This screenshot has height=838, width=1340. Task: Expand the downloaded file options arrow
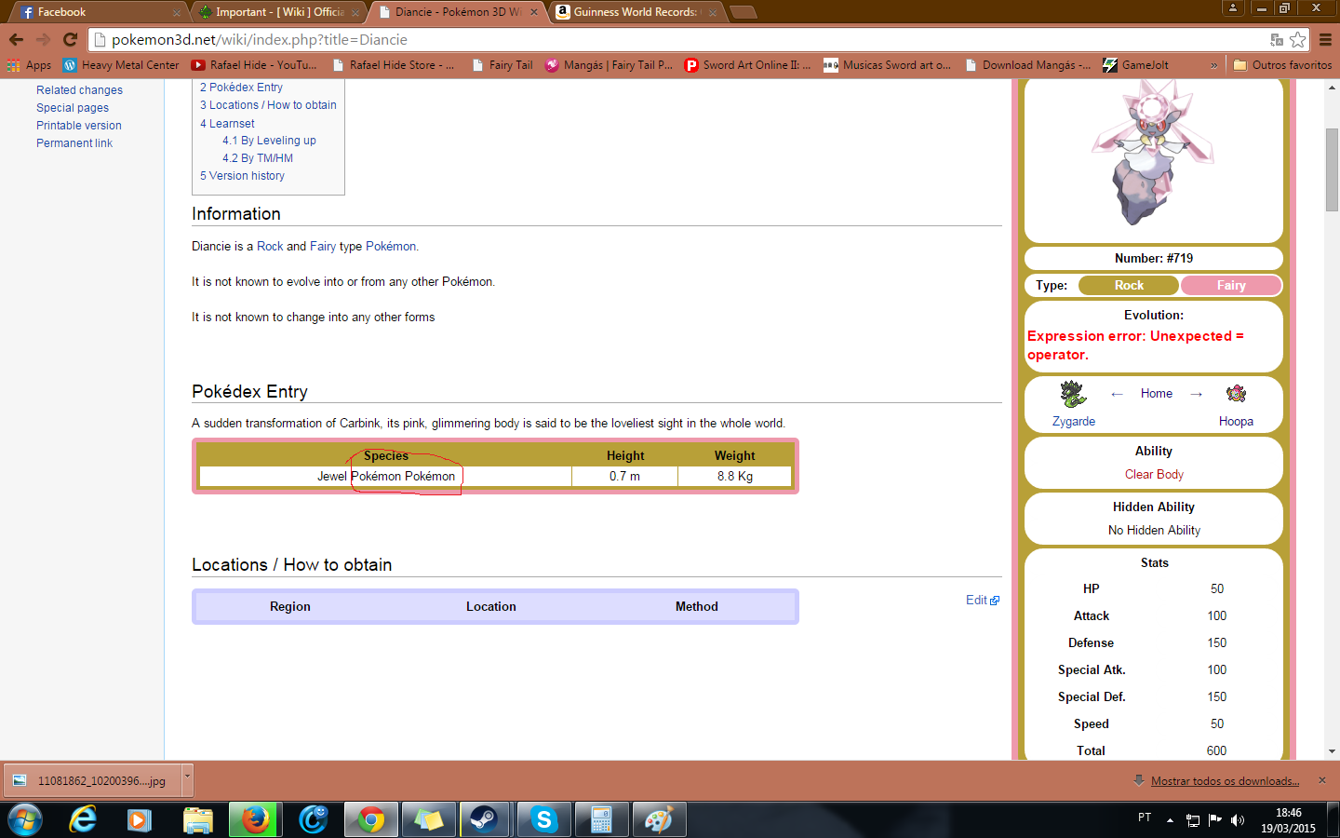coord(187,780)
